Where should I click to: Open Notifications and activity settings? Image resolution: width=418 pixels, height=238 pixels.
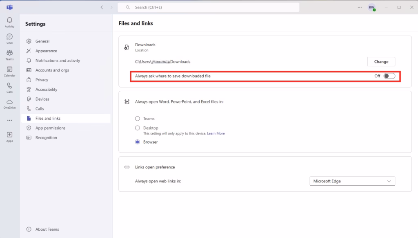[x=66, y=61]
